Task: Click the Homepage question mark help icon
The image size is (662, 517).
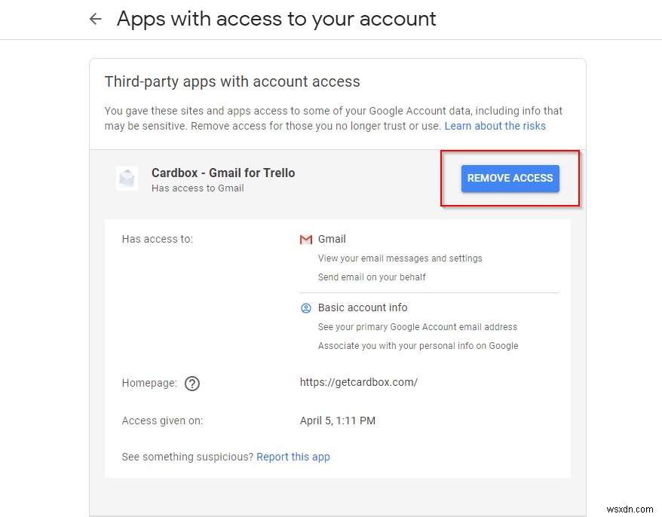Action: (192, 384)
